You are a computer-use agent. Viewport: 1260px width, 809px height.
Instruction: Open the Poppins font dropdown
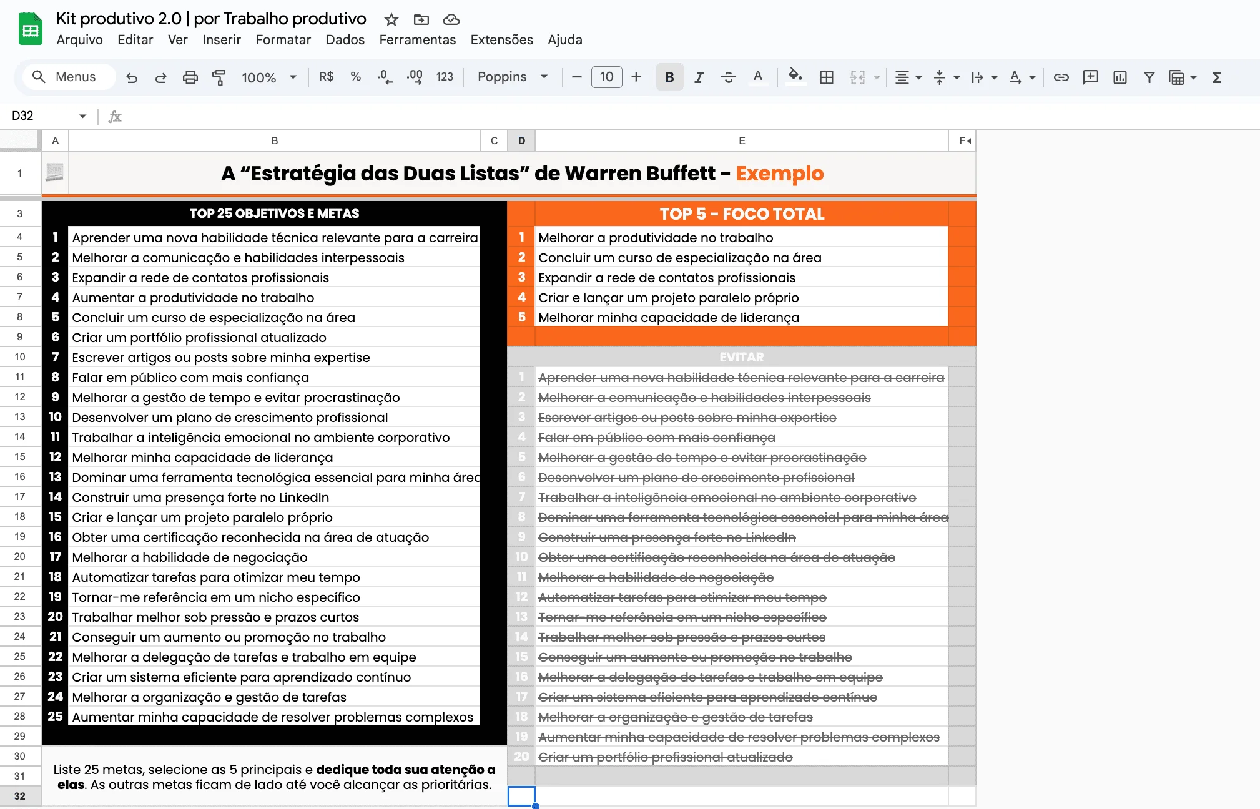pos(513,77)
